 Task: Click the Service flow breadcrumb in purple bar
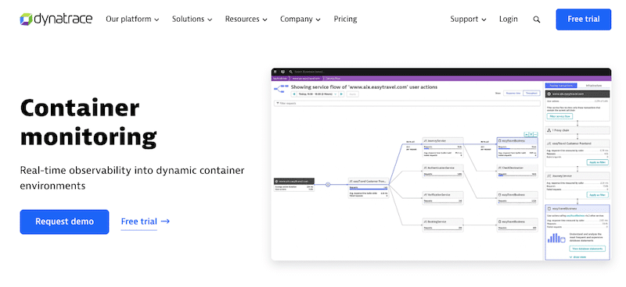click(333, 79)
